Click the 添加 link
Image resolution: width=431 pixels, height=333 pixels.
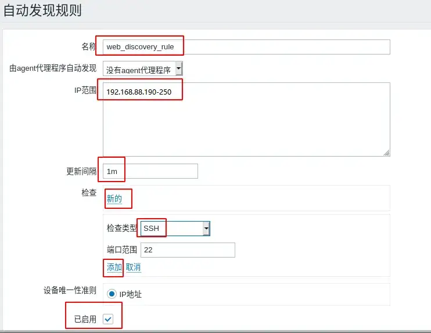coord(114,267)
